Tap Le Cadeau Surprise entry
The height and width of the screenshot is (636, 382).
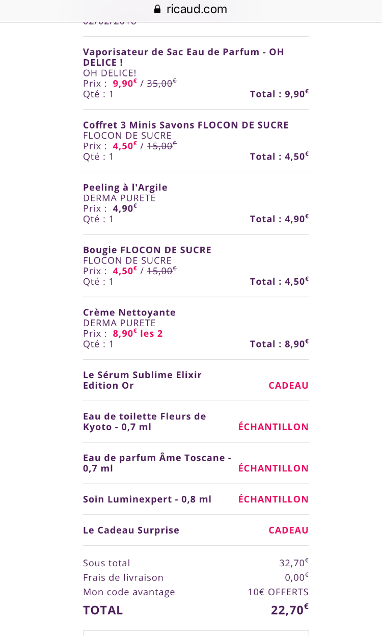click(131, 531)
